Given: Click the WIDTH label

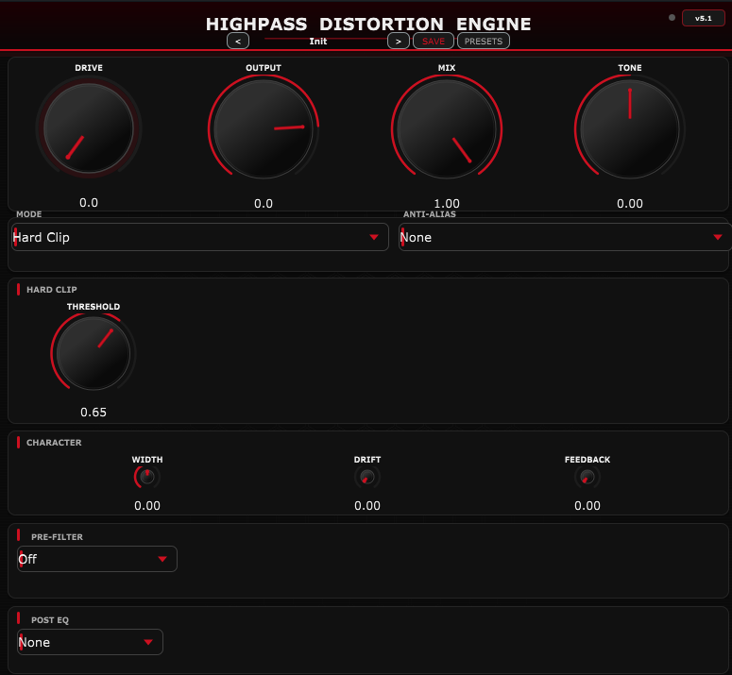Looking at the screenshot, I should 147,460.
